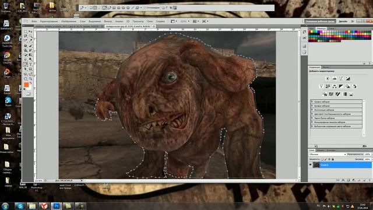Toggle the Оптимизация checkbox in options bar

pyautogui.click(x=145, y=8)
